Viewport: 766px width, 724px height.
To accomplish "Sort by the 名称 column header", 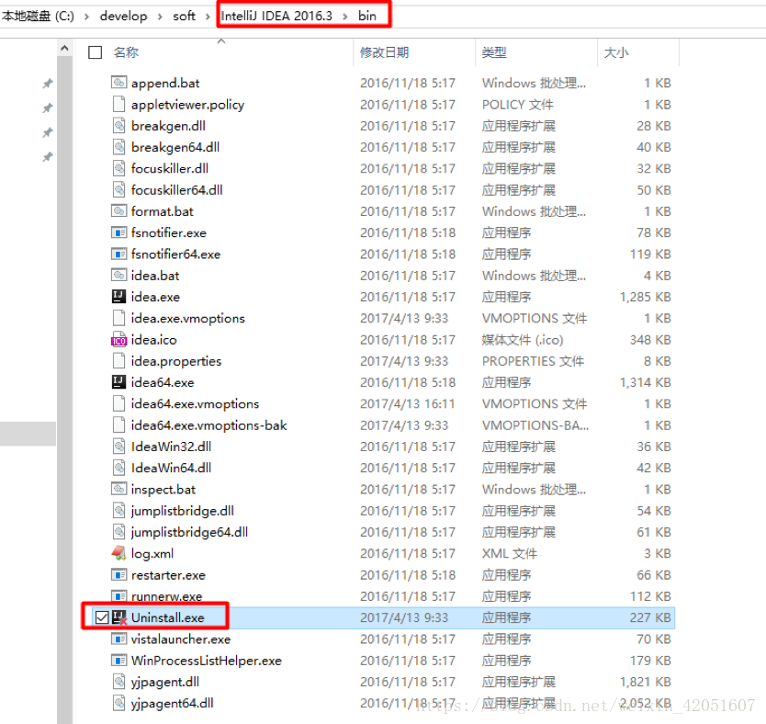I will [126, 52].
